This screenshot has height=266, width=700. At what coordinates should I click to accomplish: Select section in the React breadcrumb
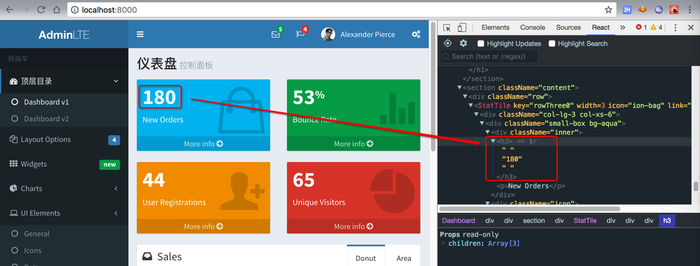(534, 221)
